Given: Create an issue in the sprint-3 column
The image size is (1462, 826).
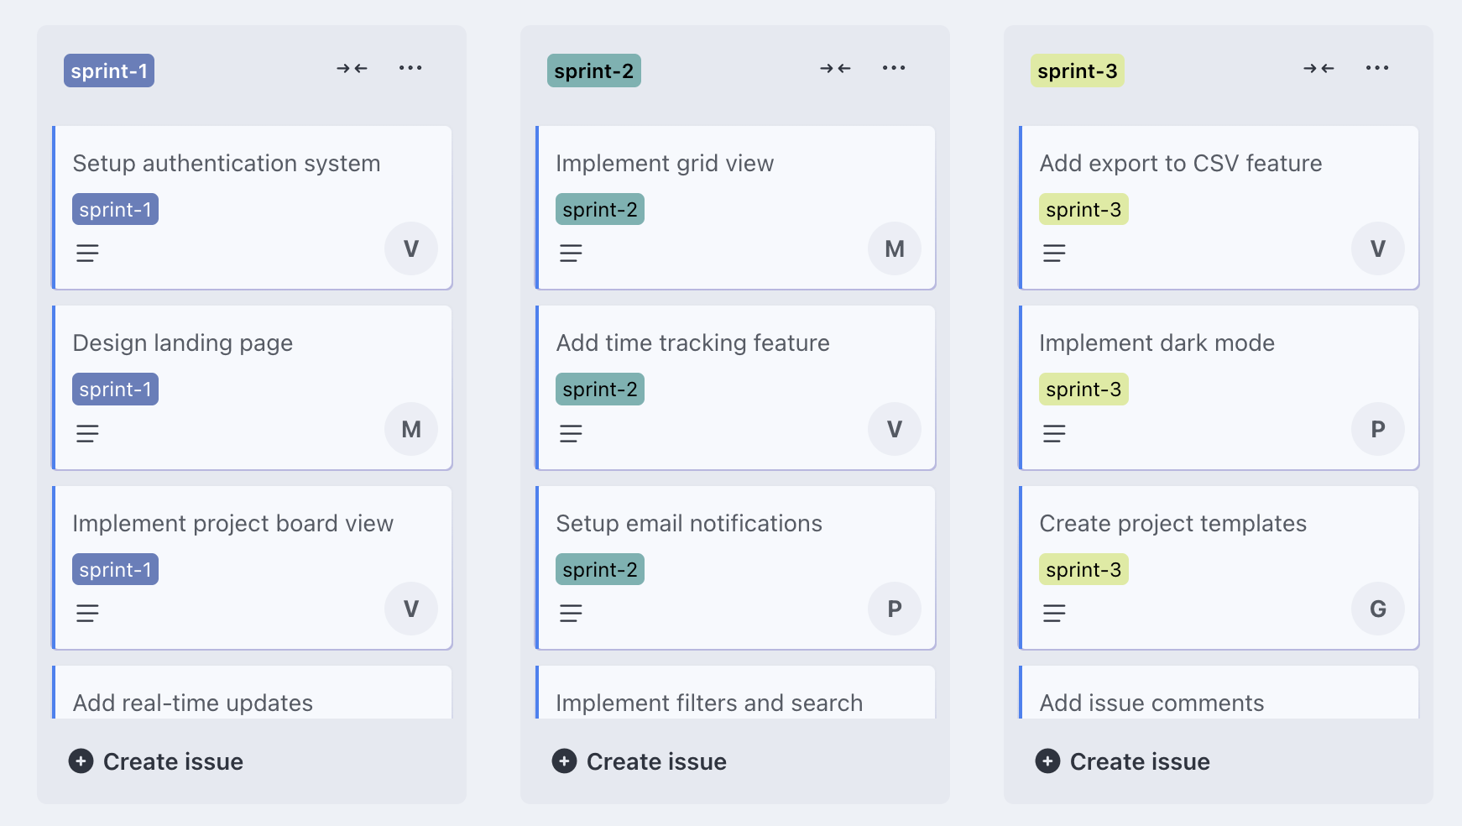Looking at the screenshot, I should [x=1124, y=761].
